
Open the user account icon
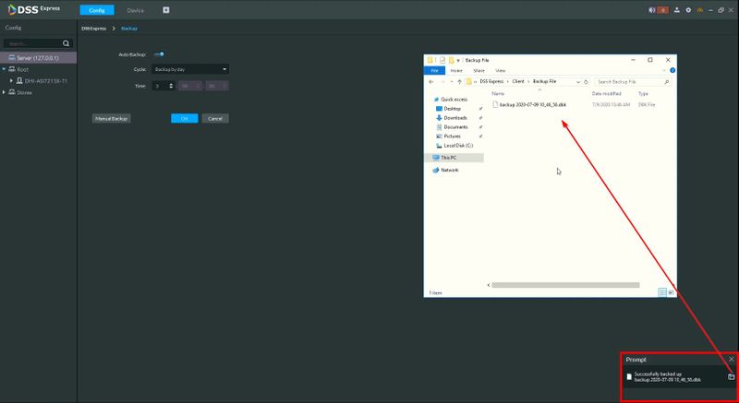677,10
